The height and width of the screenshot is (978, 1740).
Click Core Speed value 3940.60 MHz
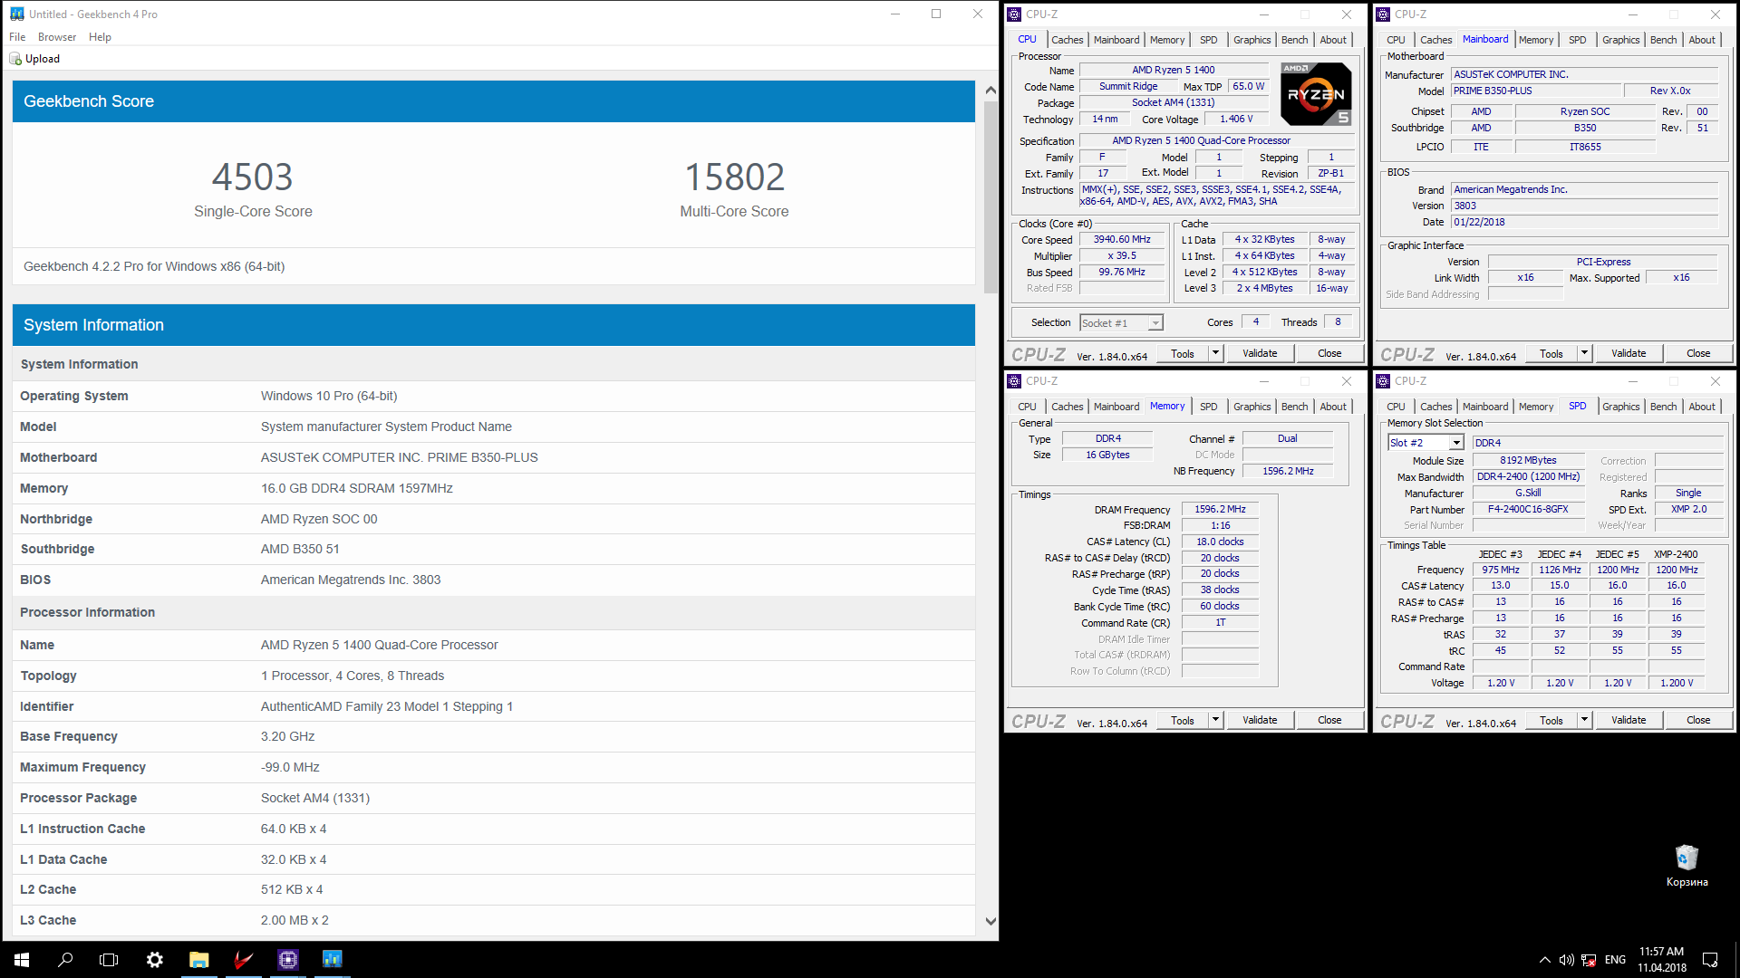coord(1121,240)
